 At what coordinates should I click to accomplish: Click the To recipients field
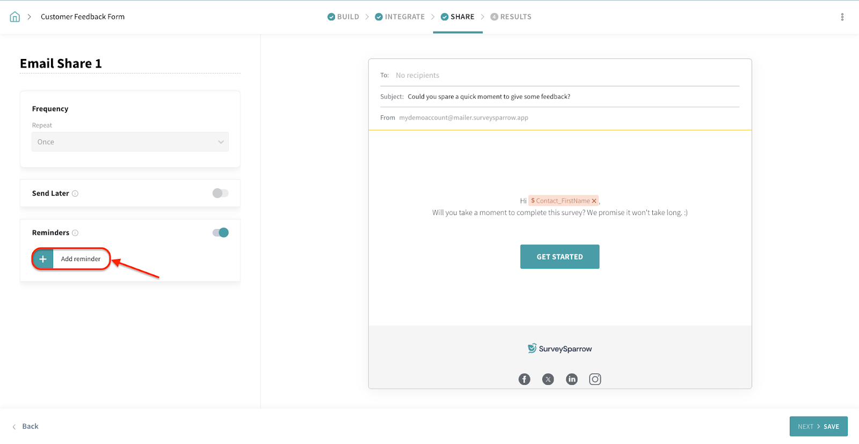click(x=564, y=76)
